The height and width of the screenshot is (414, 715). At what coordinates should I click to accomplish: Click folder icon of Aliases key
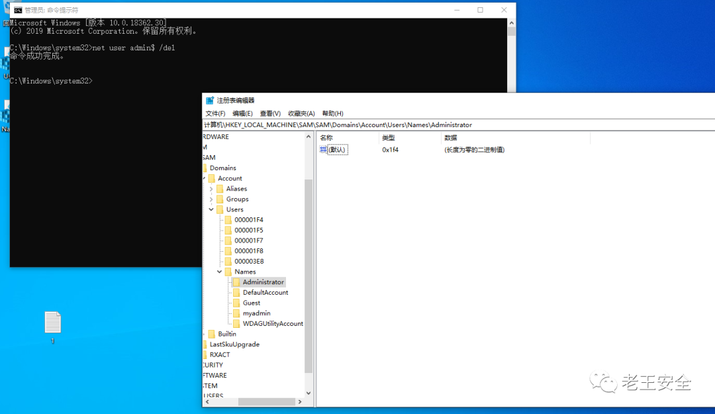(x=220, y=189)
